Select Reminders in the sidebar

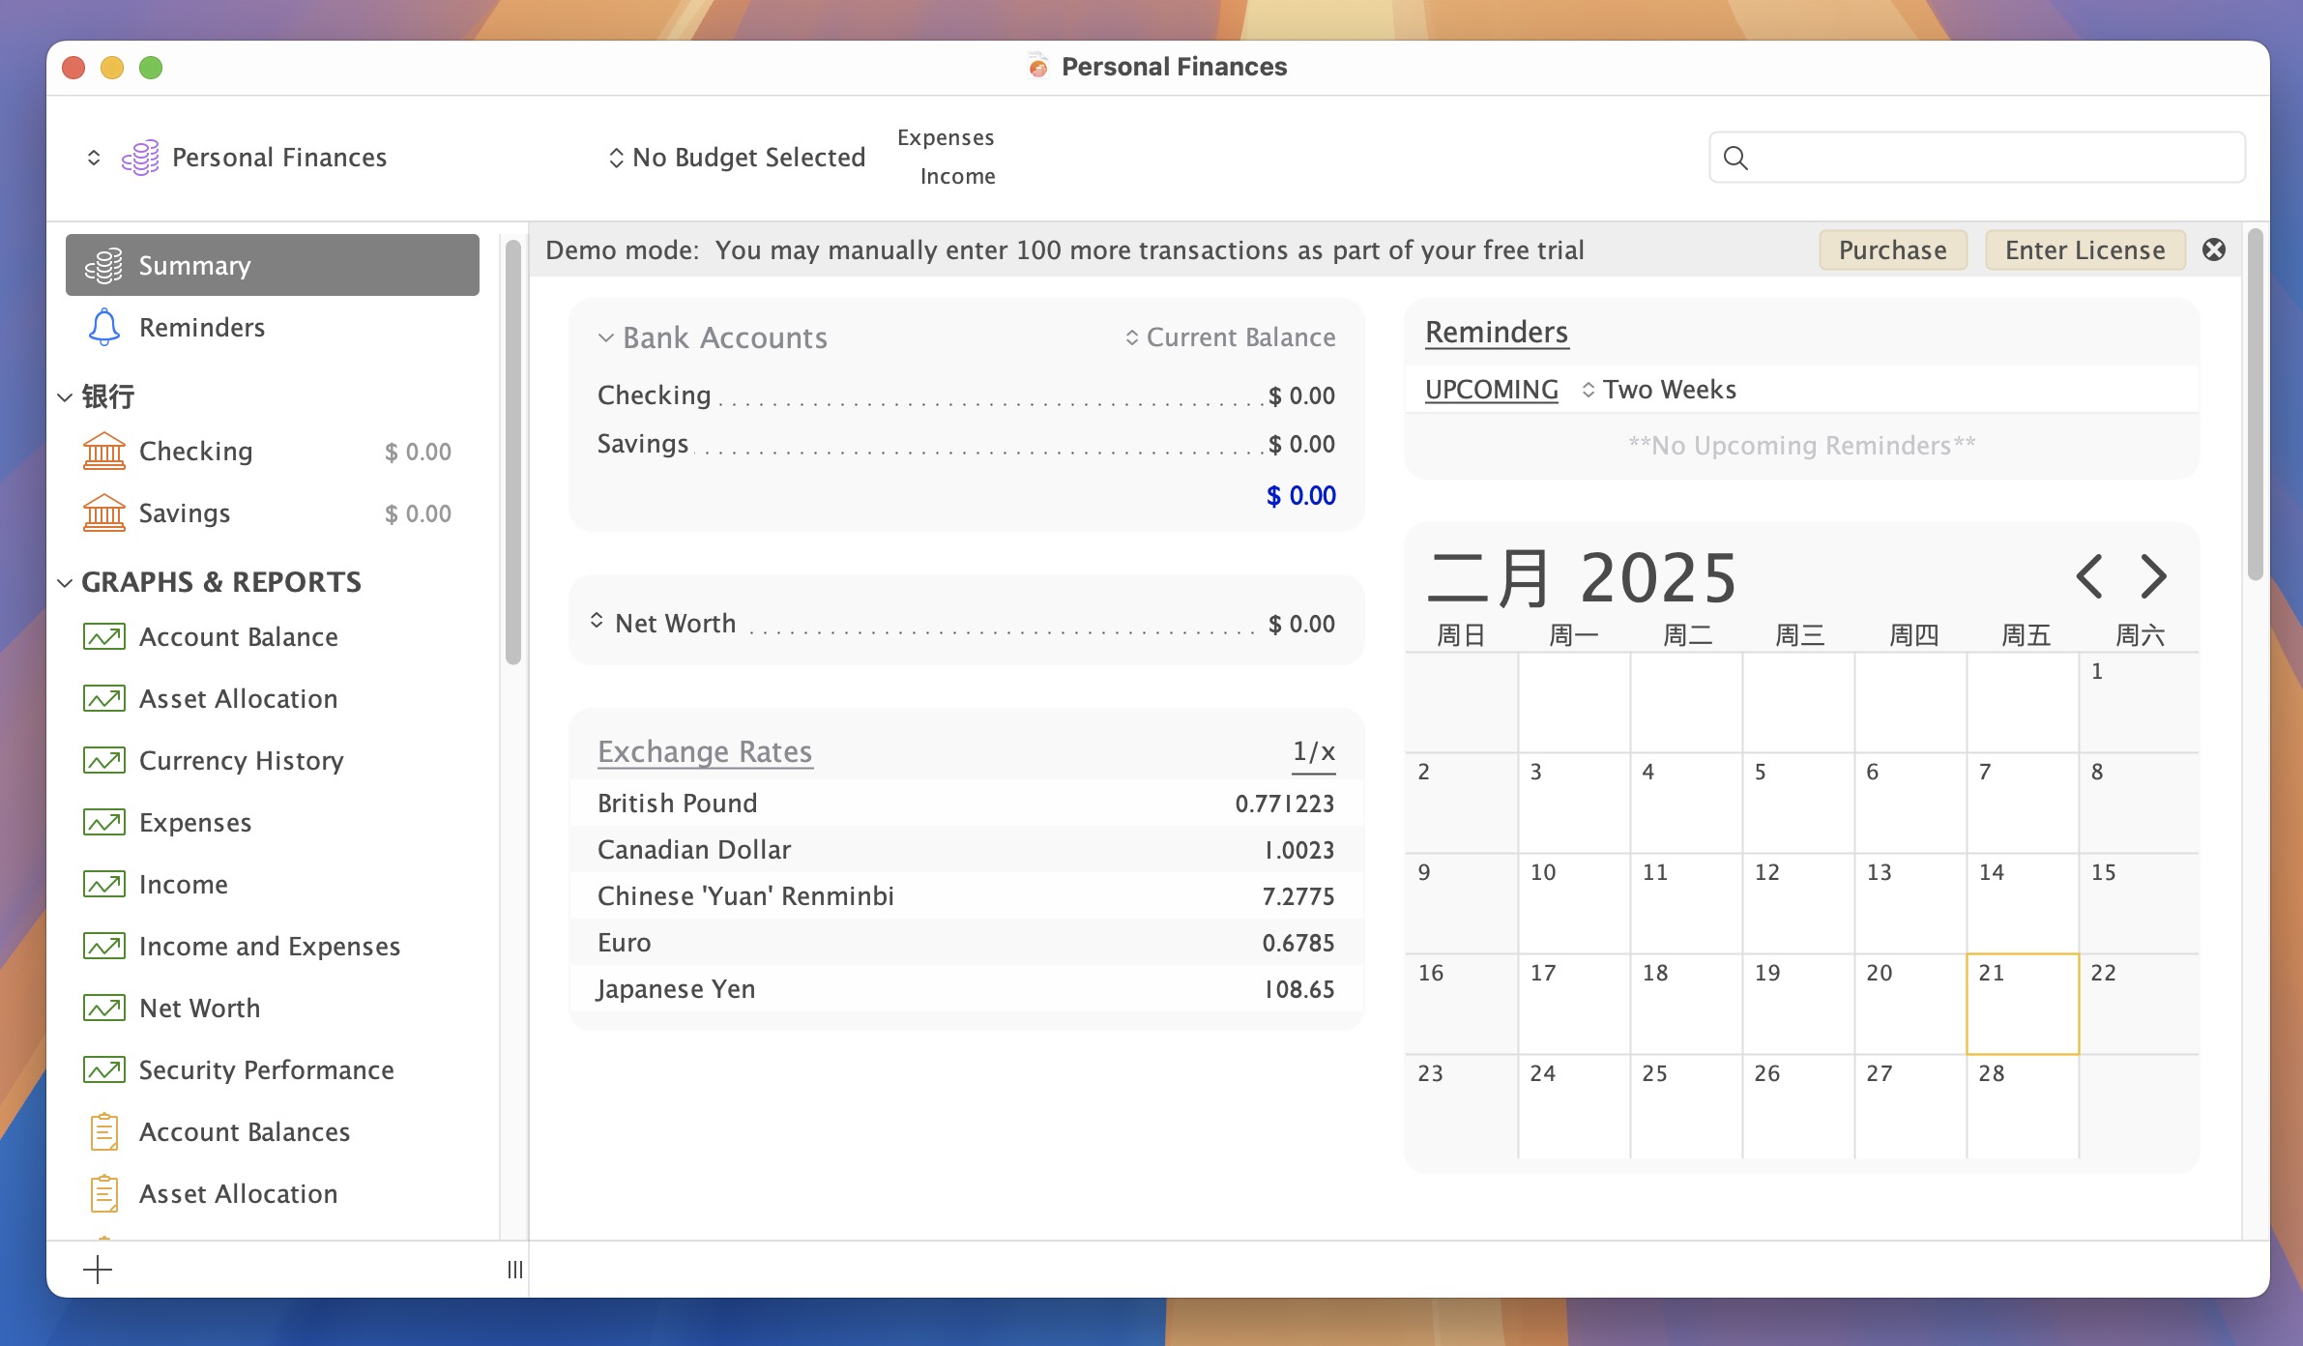(x=273, y=327)
